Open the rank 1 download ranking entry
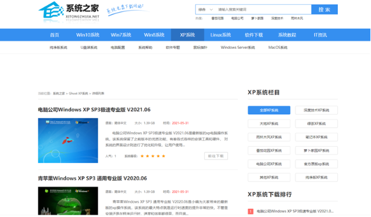Image resolution: width=371 pixels, height=217 pixels. click(295, 211)
